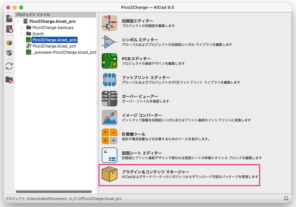Open Plugin and Content Manager box icon
Image resolution: width=296 pixels, height=207 pixels.
tap(110, 174)
